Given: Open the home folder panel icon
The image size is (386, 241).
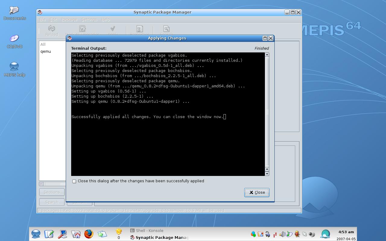Looking at the screenshot, I should [x=76, y=234].
